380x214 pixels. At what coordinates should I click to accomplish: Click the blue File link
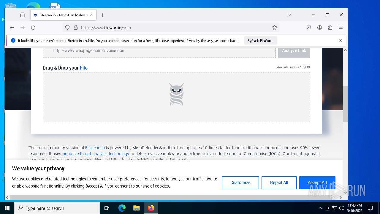pyautogui.click(x=84, y=68)
